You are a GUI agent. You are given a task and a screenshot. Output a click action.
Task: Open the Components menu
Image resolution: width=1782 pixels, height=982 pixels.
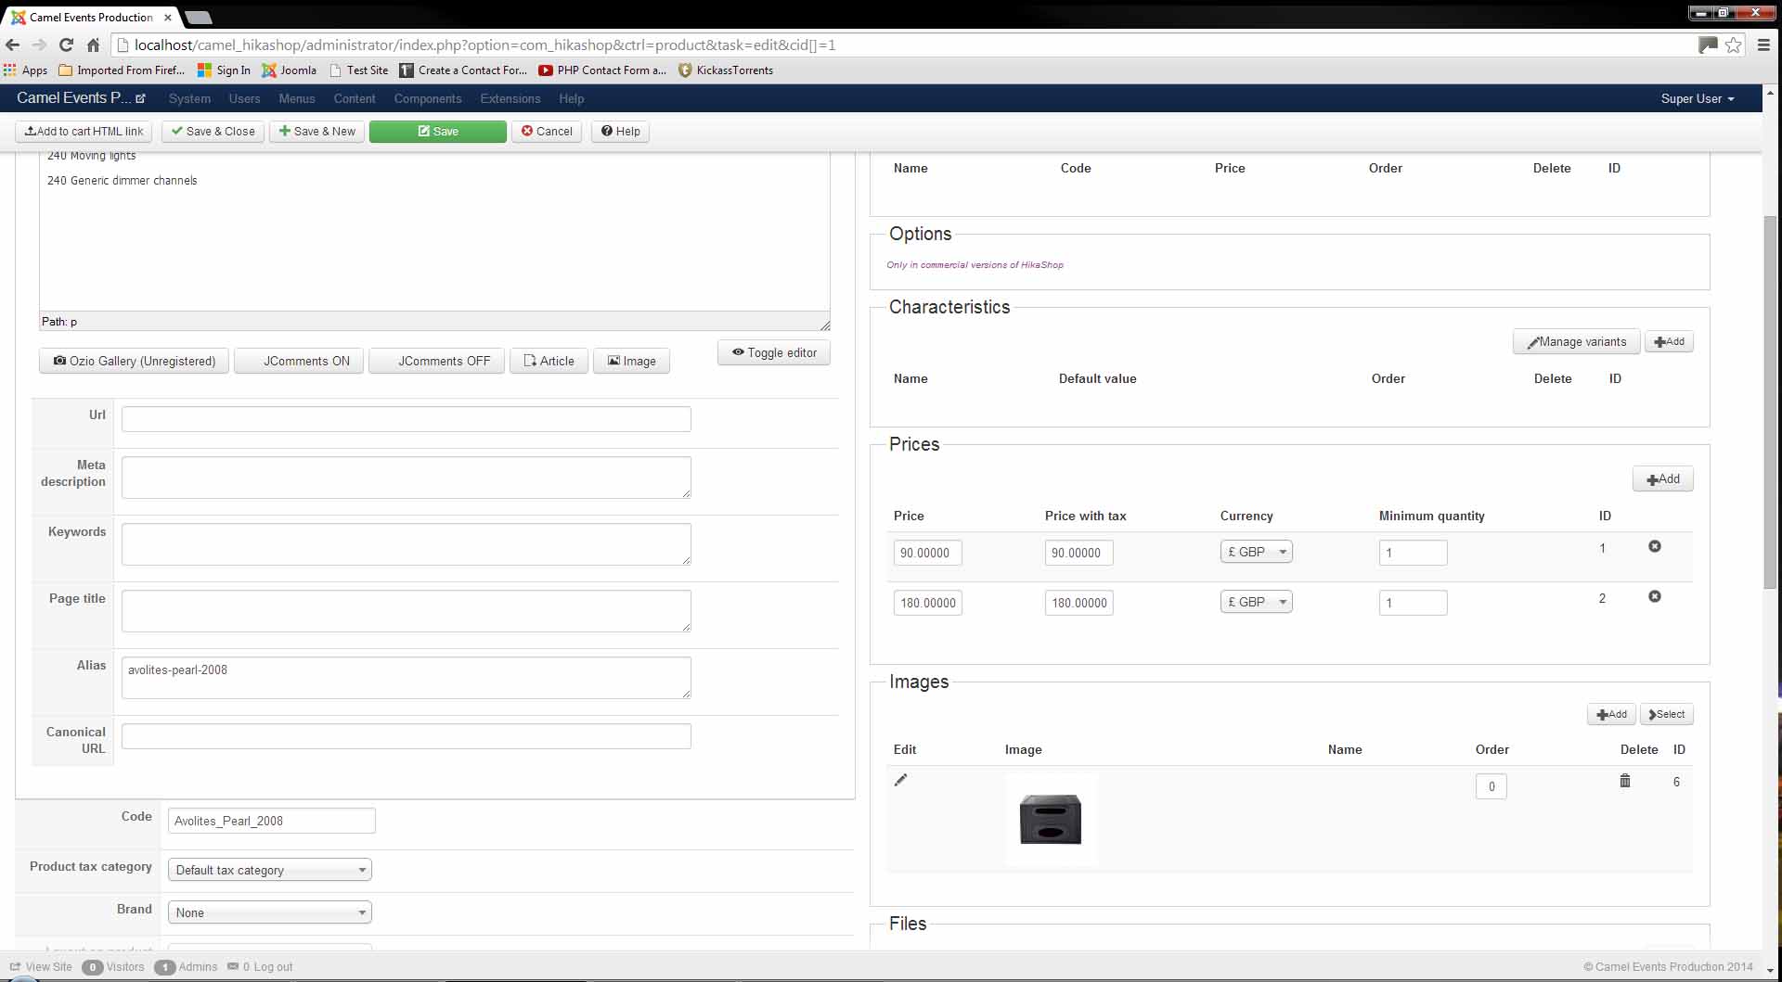427,98
